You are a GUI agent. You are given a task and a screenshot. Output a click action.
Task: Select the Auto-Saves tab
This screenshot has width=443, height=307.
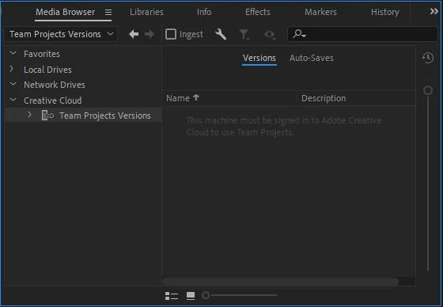pos(312,58)
